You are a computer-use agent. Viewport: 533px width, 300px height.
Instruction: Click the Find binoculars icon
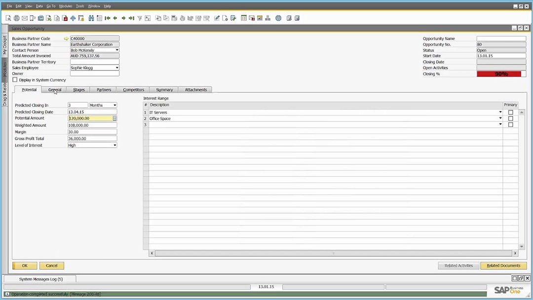click(91, 18)
